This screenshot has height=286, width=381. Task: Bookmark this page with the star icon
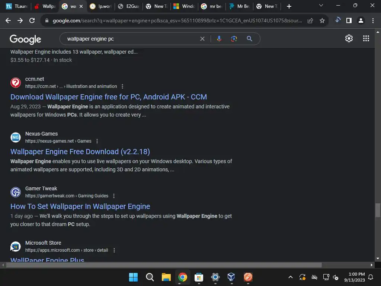(322, 21)
